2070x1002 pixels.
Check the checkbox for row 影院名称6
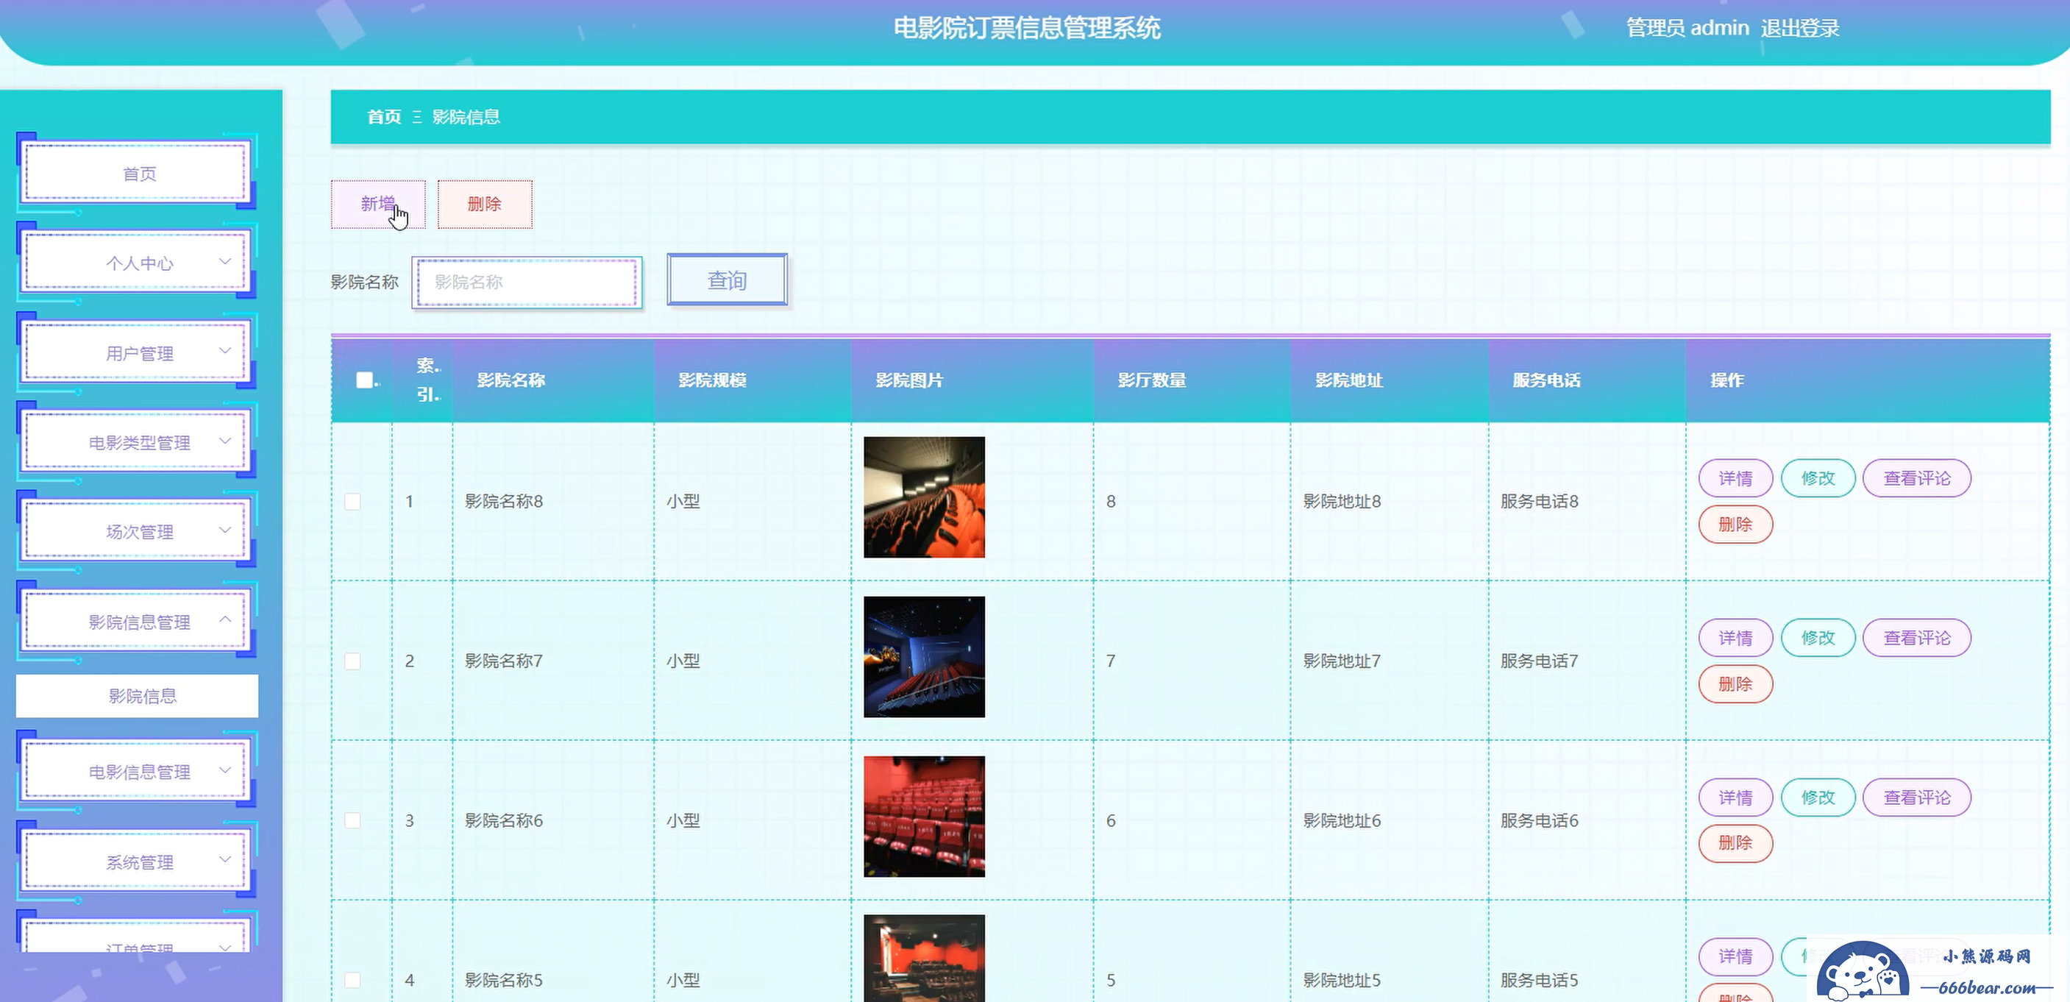tap(353, 820)
